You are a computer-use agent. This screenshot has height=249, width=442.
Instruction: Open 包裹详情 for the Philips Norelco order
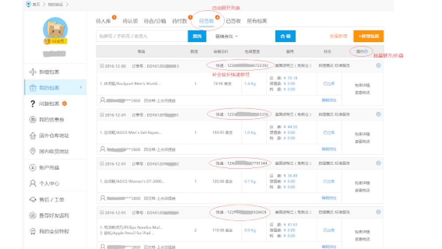362,232
